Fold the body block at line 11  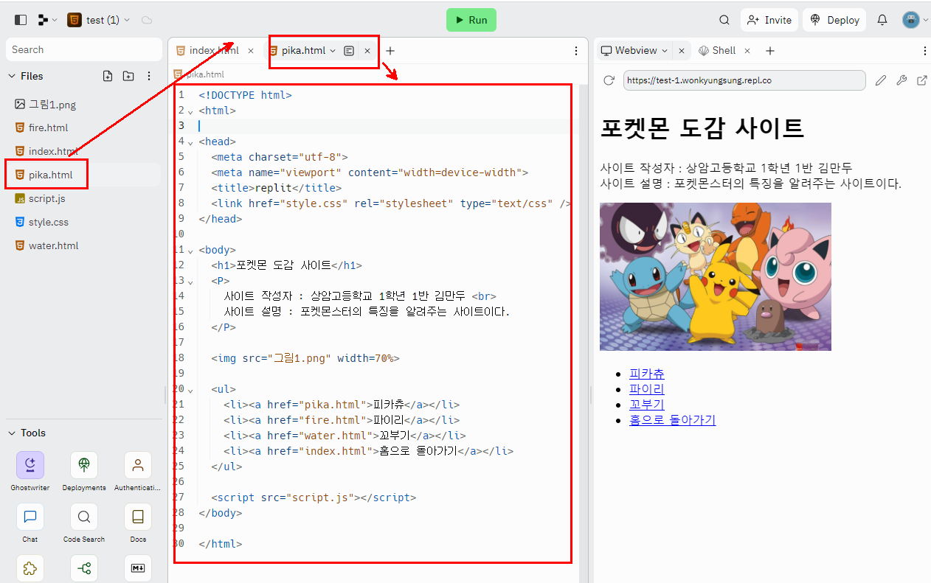(x=190, y=251)
